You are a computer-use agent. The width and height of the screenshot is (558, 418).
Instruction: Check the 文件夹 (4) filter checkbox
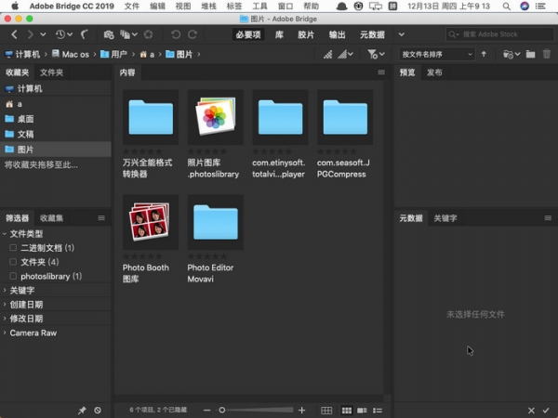point(13,262)
